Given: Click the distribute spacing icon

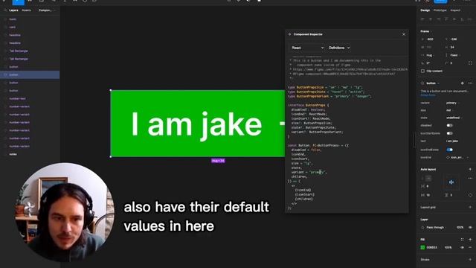Looking at the screenshot, I should [470, 19].
